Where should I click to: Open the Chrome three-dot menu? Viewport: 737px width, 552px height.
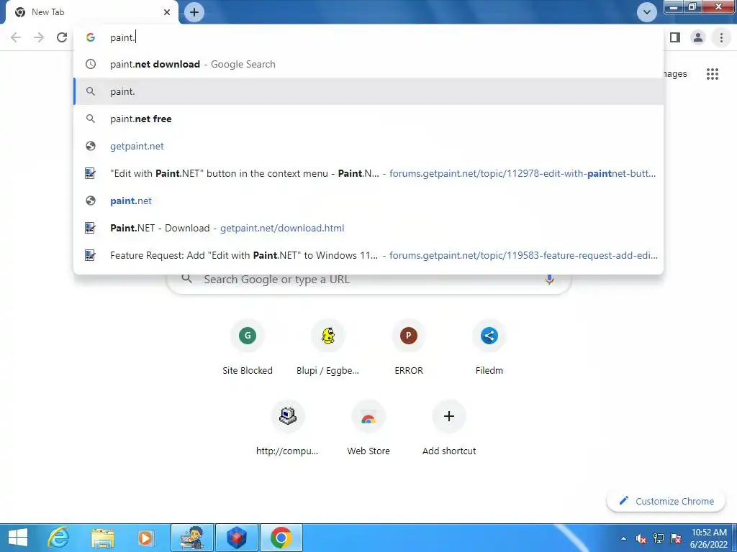721,37
